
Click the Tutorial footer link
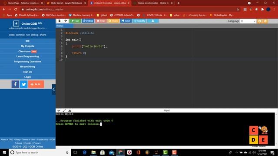[19, 143]
